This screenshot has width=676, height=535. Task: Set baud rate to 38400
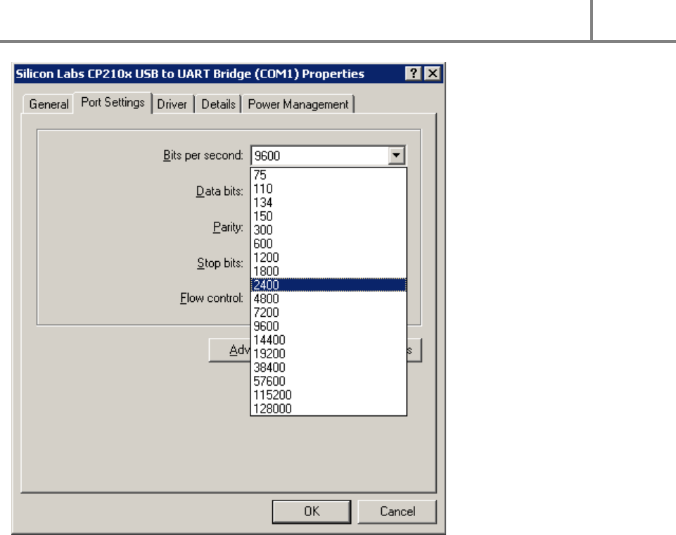tap(329, 367)
